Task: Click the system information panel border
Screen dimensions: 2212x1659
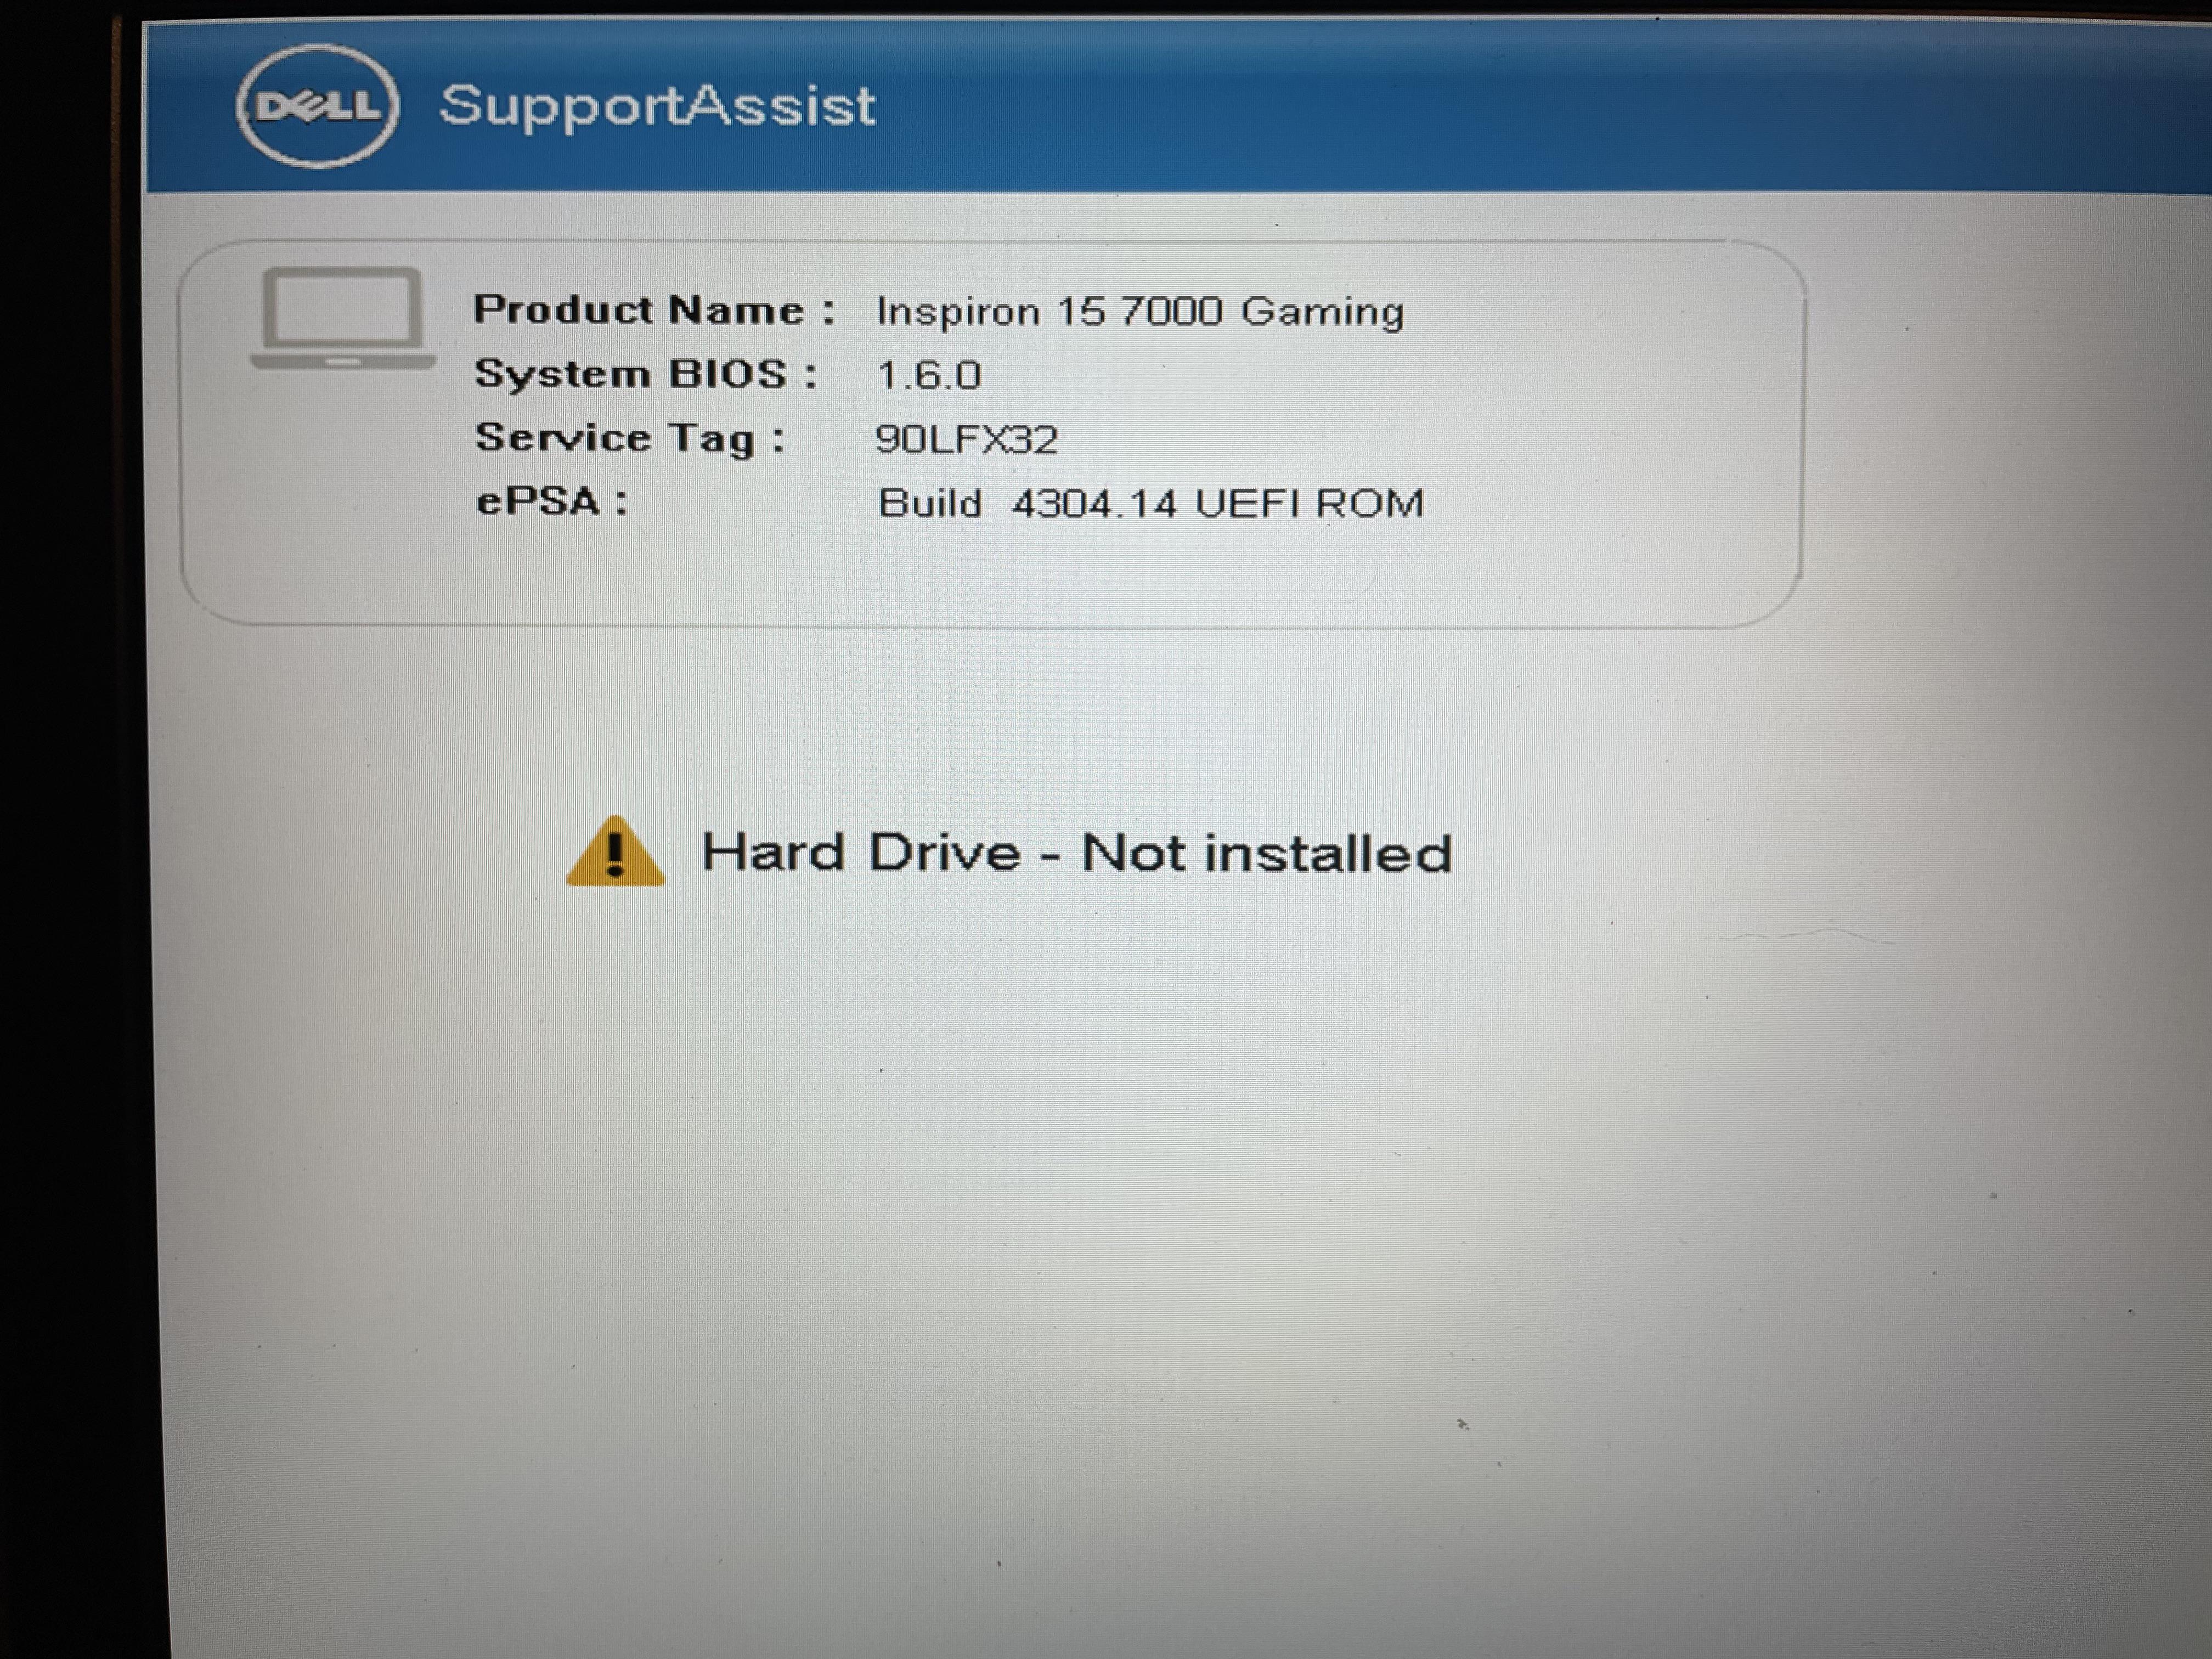Action: click(x=990, y=434)
